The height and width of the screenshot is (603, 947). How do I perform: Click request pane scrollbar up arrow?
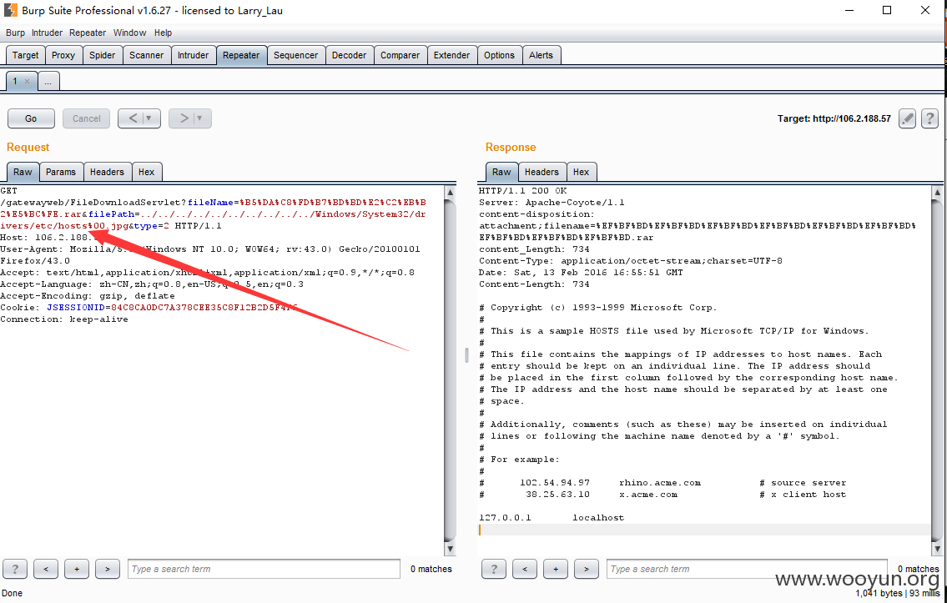tap(450, 193)
